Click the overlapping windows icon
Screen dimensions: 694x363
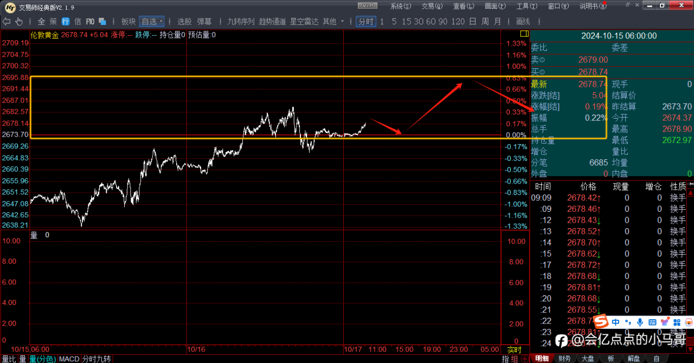pos(102,22)
